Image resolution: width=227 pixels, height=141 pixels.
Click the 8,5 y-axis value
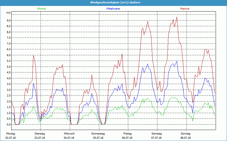coord(9,26)
